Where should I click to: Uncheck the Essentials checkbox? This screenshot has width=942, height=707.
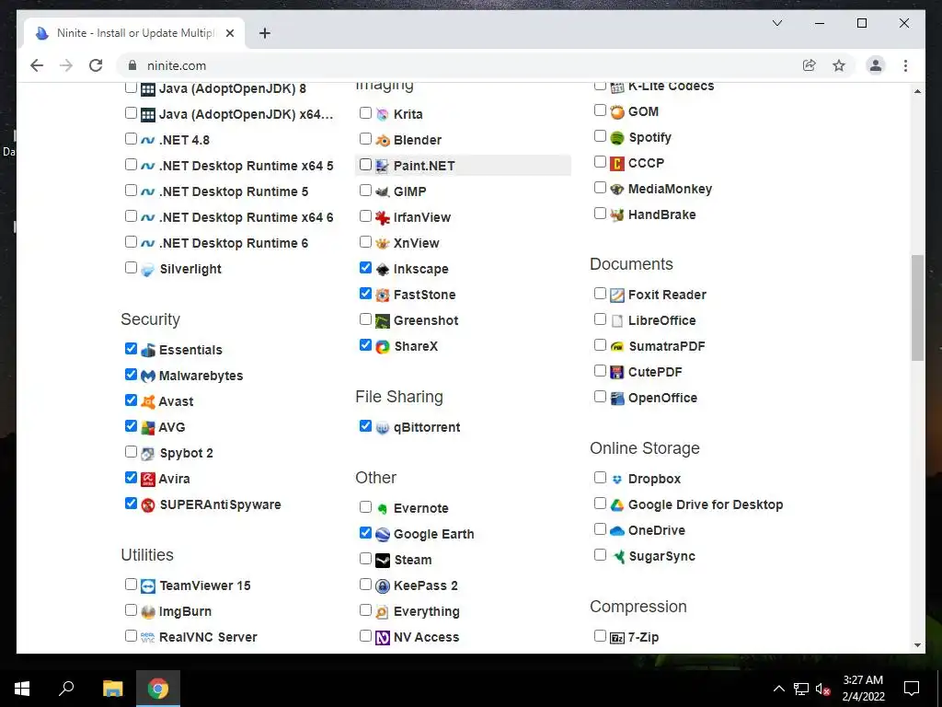pyautogui.click(x=131, y=349)
